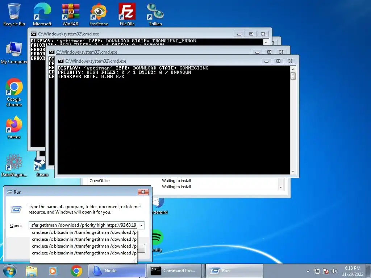Select the FastStone desktop icon
371x278 pixels.
(99, 14)
